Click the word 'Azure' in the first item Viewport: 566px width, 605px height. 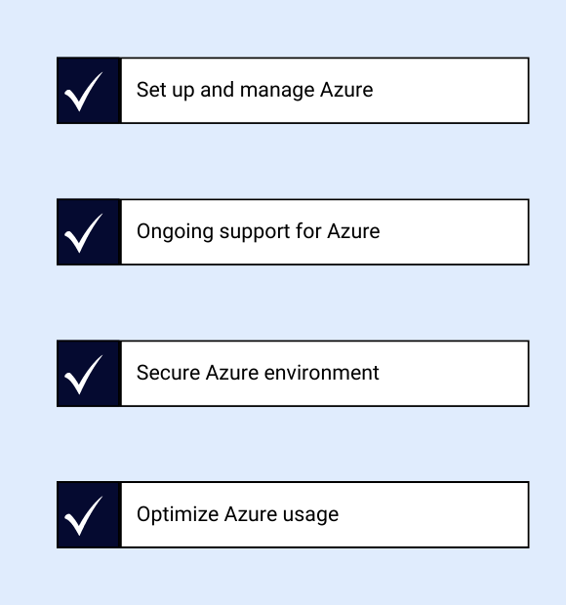pos(346,90)
